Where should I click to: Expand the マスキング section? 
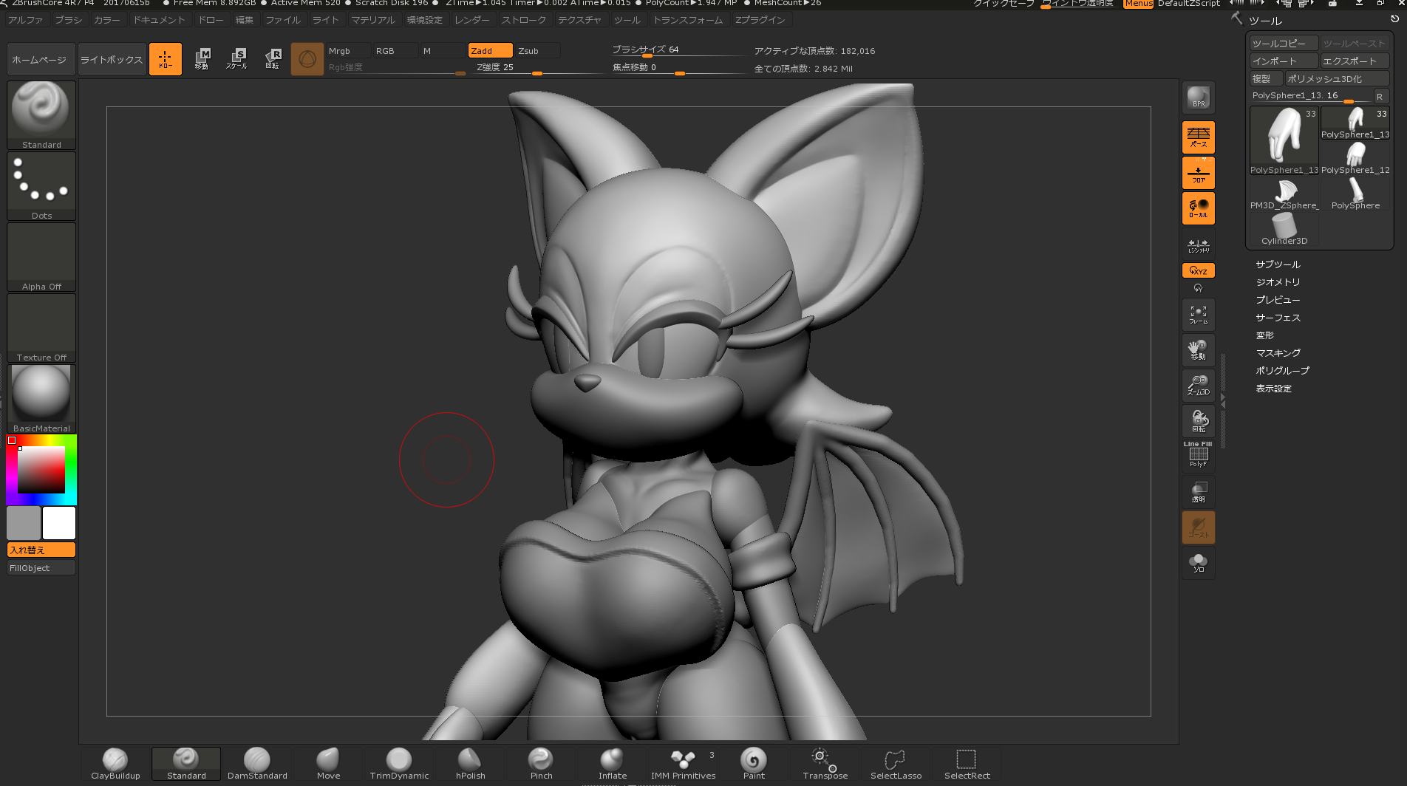coord(1278,353)
